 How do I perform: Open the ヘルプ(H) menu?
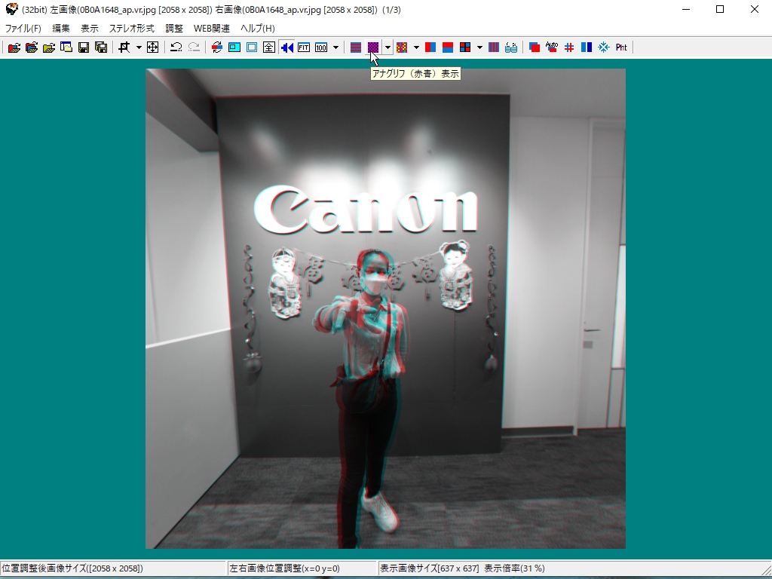pos(258,28)
